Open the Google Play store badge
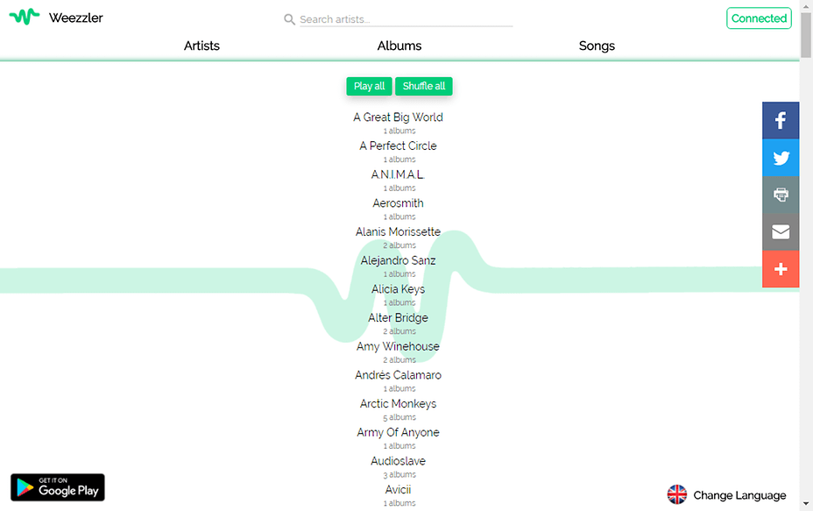Screen dimensions: 813x511 tap(58, 487)
